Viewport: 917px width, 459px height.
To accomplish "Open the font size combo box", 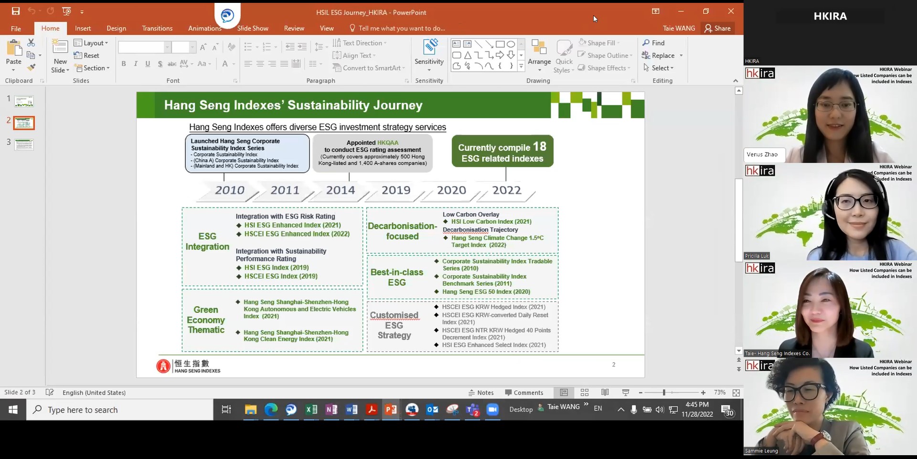I will click(183, 47).
